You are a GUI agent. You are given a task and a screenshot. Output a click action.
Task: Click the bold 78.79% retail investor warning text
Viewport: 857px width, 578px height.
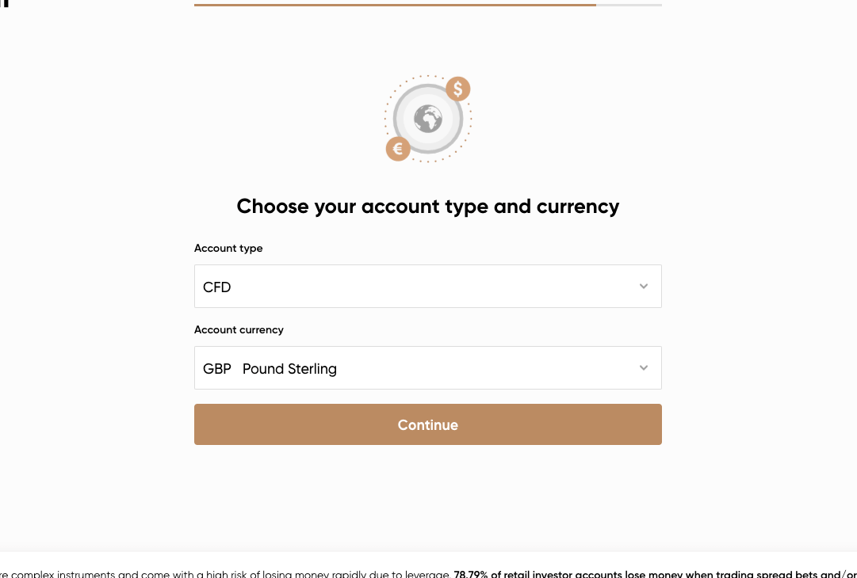(656, 575)
